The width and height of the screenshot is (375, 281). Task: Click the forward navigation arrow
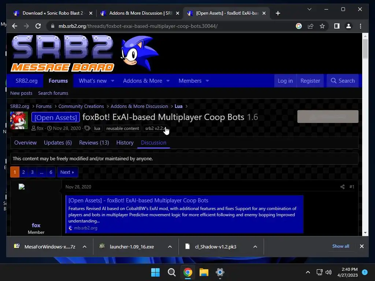click(x=26, y=26)
